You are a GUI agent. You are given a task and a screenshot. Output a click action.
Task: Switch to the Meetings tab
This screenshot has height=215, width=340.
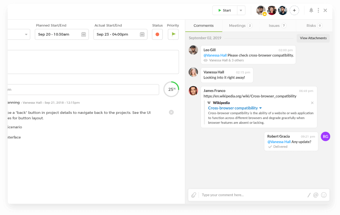[x=240, y=26]
